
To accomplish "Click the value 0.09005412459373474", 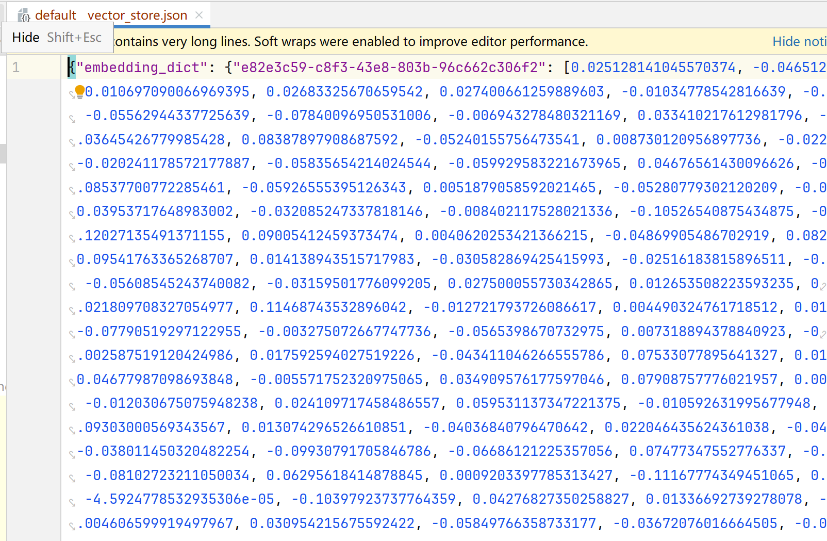I will click(320, 236).
